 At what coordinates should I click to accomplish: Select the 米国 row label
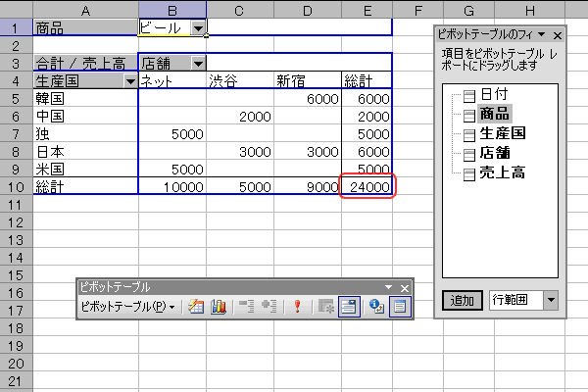tap(85, 169)
